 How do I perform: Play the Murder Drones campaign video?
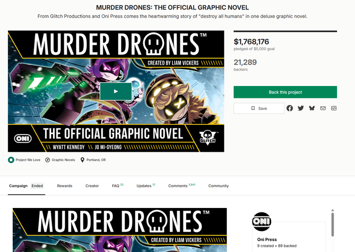coord(115,91)
